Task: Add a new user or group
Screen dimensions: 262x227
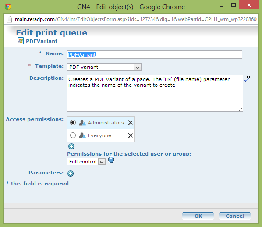Action: [x=71, y=146]
